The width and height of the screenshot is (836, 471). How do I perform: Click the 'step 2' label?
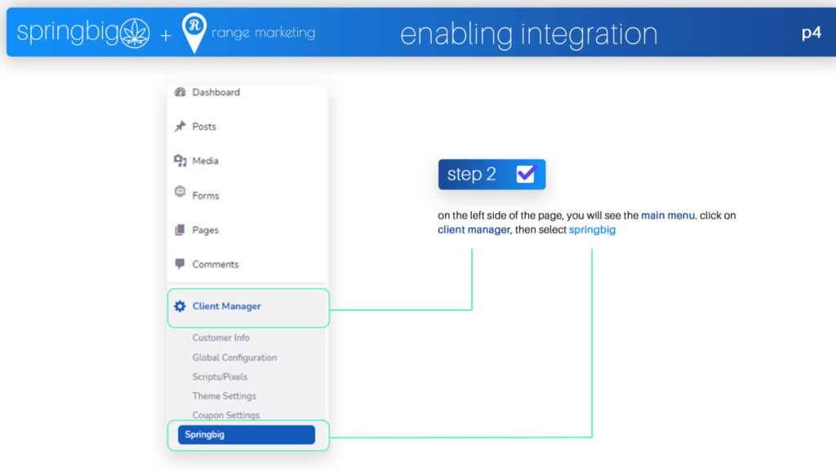pyautogui.click(x=471, y=174)
